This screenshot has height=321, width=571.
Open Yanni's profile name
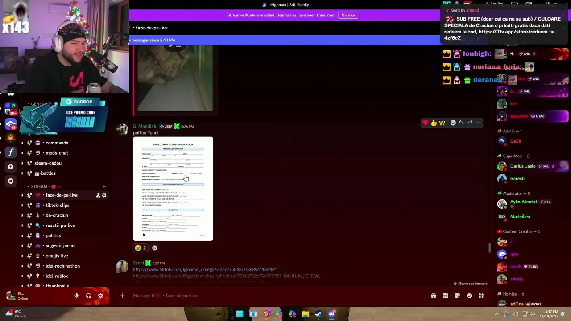tap(138, 263)
